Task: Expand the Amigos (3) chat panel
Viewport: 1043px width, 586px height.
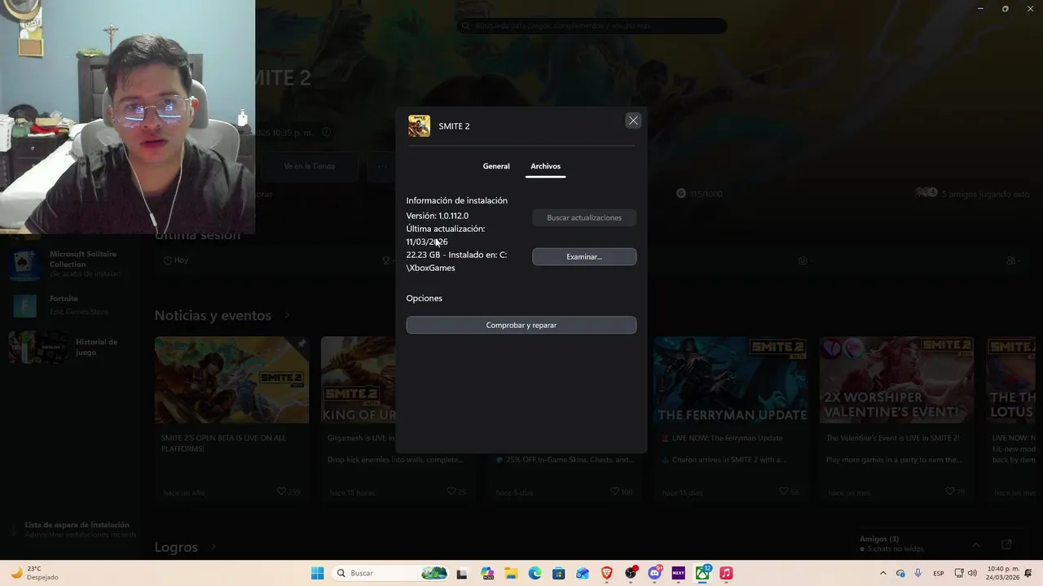Action: coord(976,544)
